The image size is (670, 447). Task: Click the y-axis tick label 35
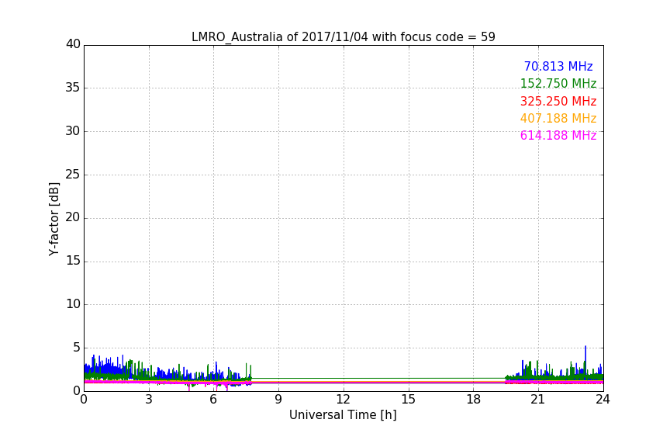73,88
